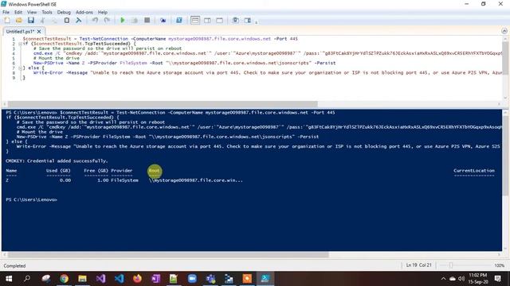Screen dimensions: 510x286
Task: Click the 'Root' column header in console
Action: point(154,171)
